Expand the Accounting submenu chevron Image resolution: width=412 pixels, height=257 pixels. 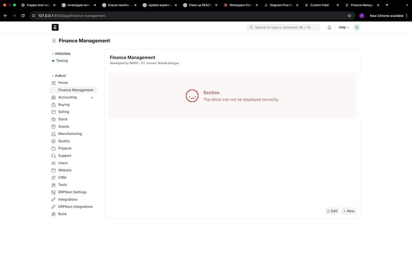click(x=92, y=97)
